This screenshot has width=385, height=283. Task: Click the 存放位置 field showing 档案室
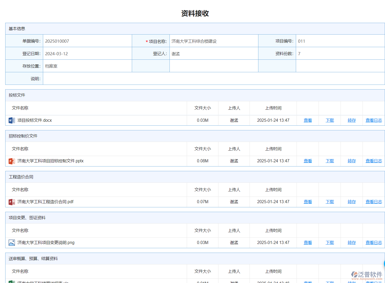coord(87,66)
